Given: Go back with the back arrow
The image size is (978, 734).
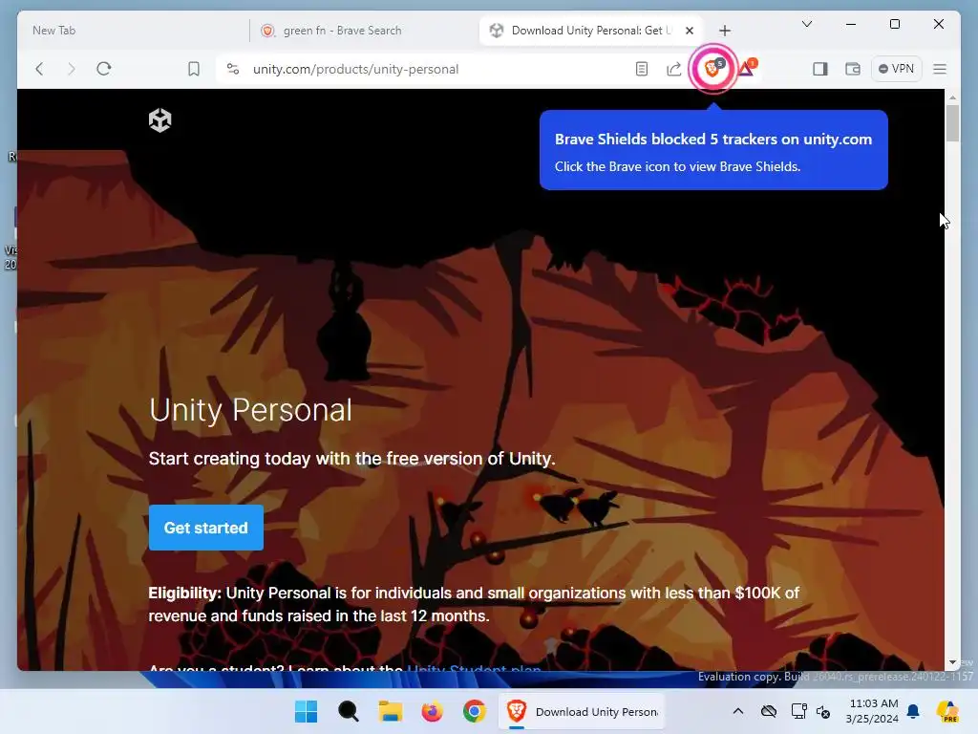Looking at the screenshot, I should 39,69.
